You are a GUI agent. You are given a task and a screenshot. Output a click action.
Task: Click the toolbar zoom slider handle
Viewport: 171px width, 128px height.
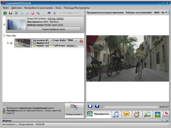coord(70,13)
